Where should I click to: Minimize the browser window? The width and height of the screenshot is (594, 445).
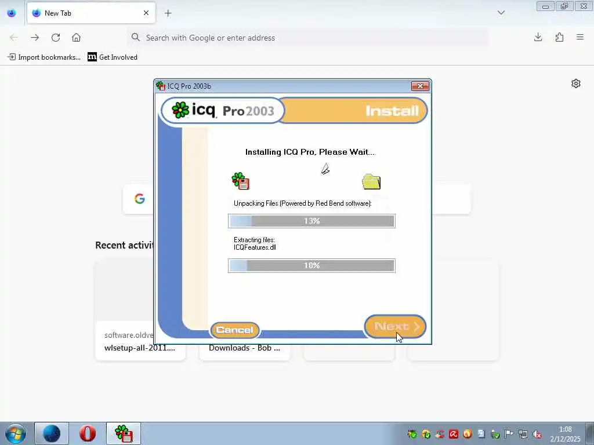click(545, 6)
